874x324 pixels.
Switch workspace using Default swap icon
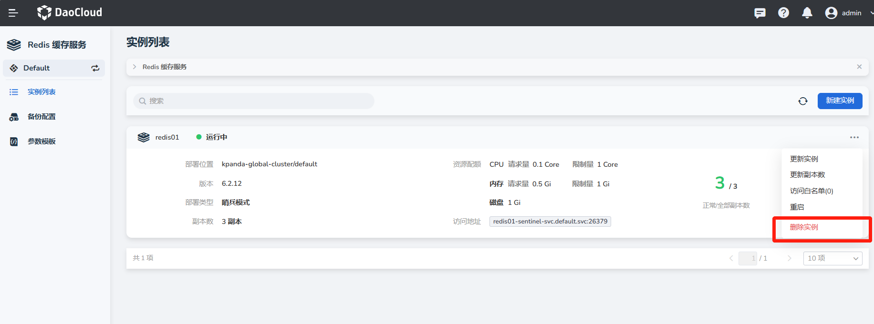(95, 68)
